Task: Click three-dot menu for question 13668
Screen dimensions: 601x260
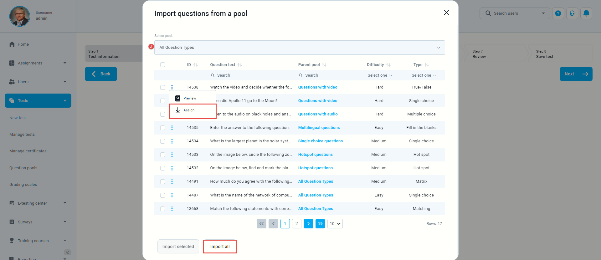Action: (172, 209)
